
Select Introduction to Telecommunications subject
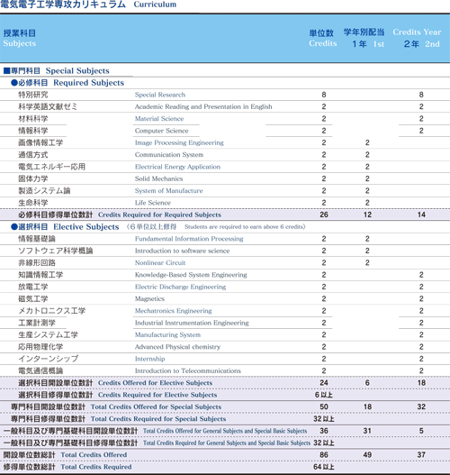coord(188,370)
